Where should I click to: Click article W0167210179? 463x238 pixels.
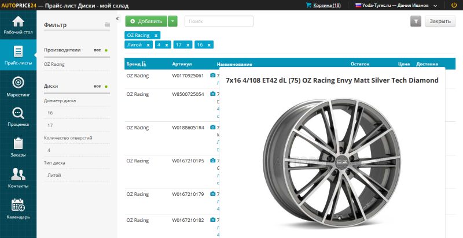tap(188, 194)
